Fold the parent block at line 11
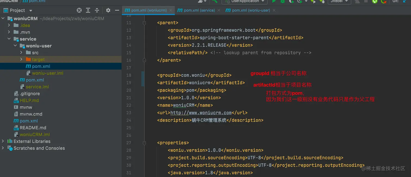 point(145,23)
